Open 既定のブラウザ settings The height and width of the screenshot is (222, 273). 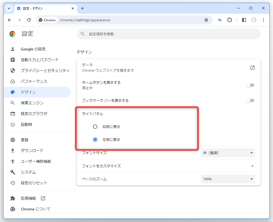pyautogui.click(x=37, y=114)
